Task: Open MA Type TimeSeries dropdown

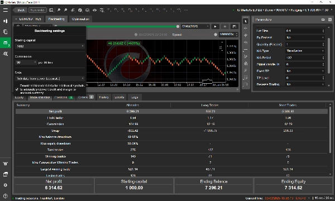Action: click(x=305, y=51)
